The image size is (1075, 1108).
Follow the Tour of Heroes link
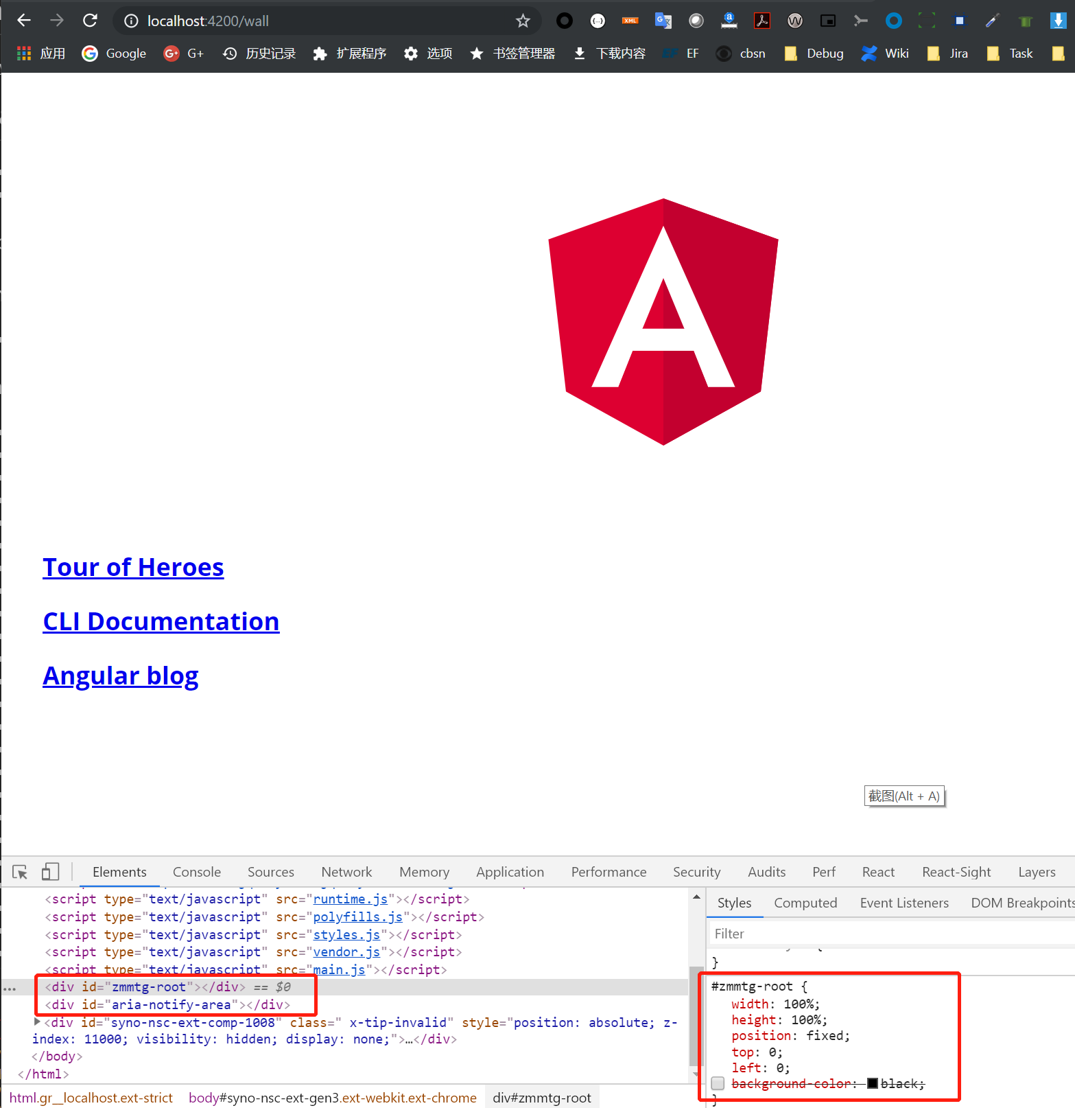tap(133, 568)
